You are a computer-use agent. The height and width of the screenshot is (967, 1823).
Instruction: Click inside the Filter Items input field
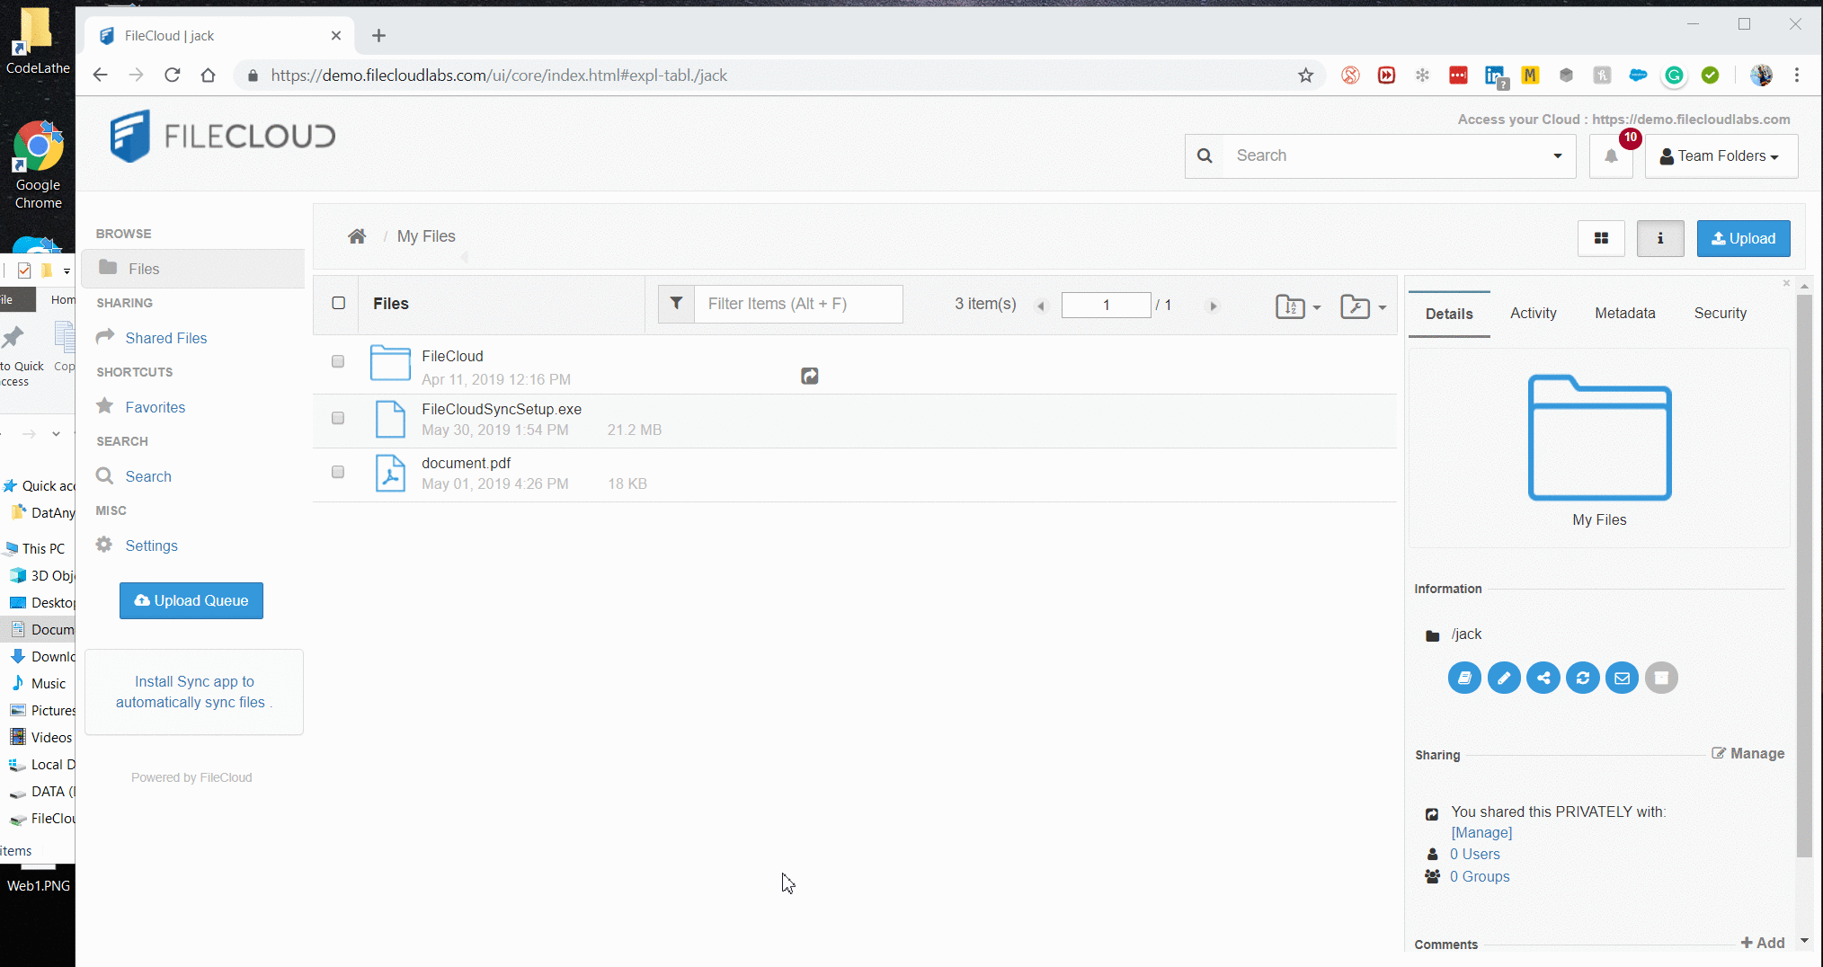(x=798, y=304)
